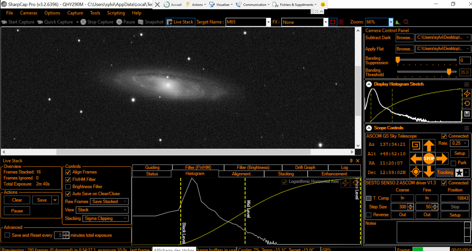Toggle the red selection area icon
The height and width of the screenshot is (251, 472).
click(x=333, y=22)
